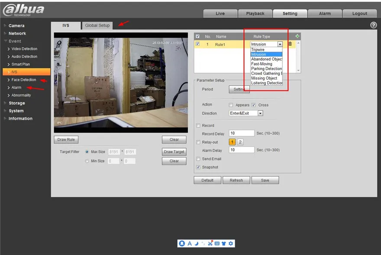Screen dimensions: 381x255
Task: Click the letter A icon in floating toolbar
Action: tap(190, 244)
